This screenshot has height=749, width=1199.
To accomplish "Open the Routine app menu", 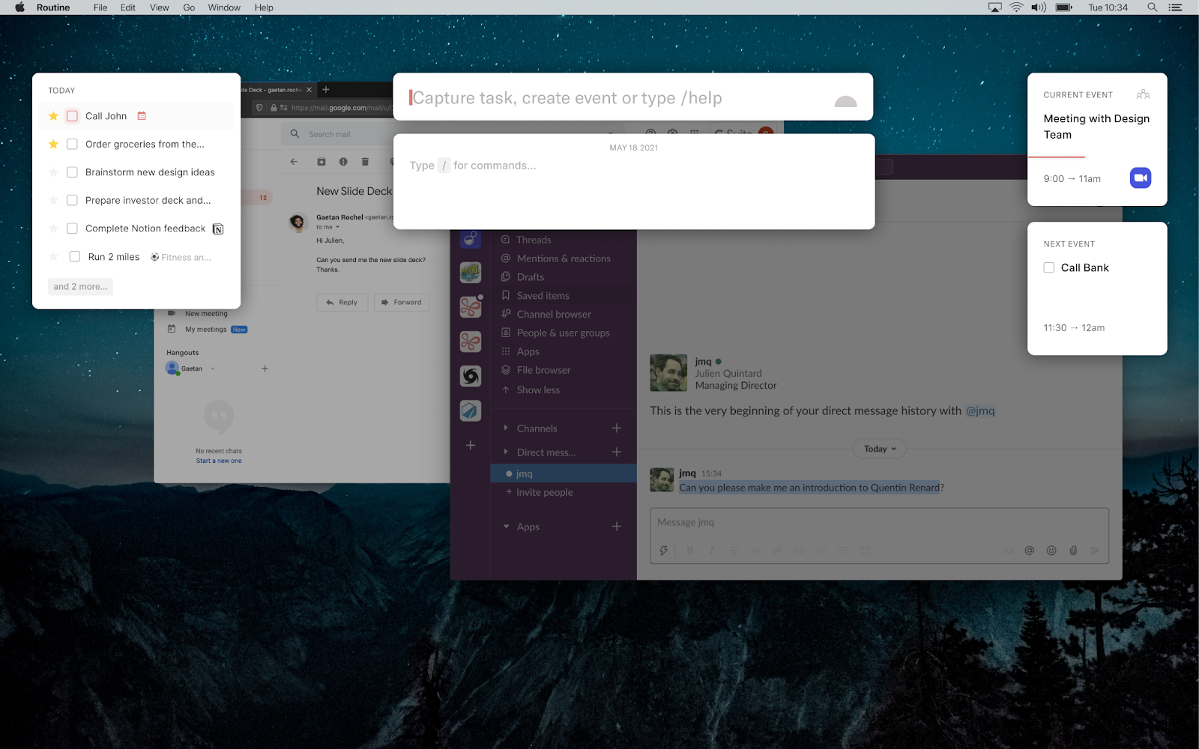I will 53,7.
